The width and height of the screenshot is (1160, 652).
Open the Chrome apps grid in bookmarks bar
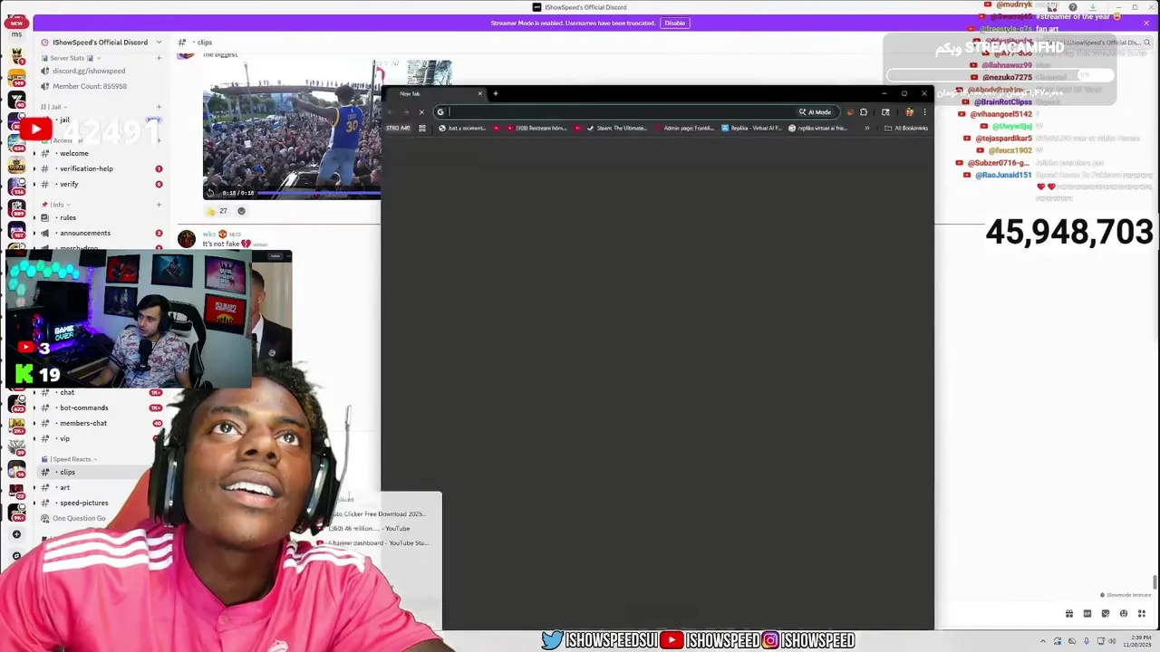tap(421, 128)
